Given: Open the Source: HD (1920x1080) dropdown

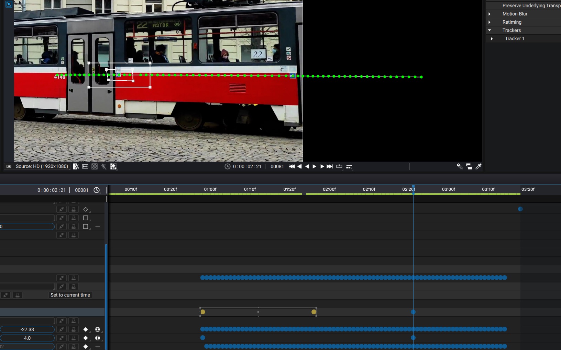Looking at the screenshot, I should [42, 166].
